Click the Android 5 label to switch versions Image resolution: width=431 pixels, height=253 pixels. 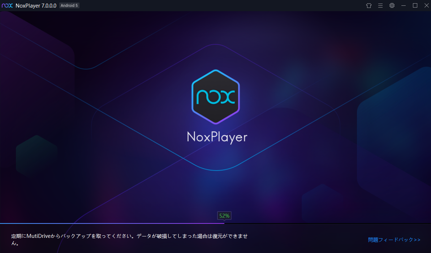(69, 5)
